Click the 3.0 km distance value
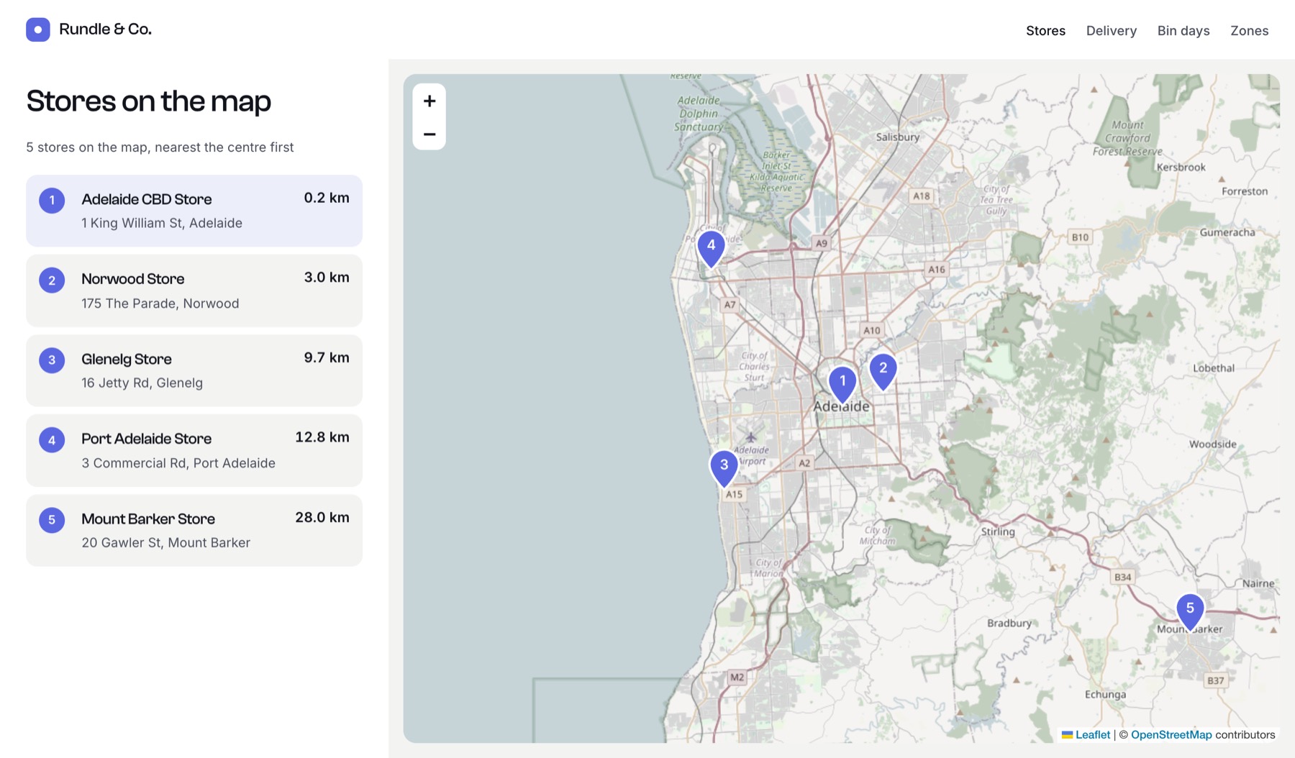This screenshot has width=1295, height=758. 327,278
